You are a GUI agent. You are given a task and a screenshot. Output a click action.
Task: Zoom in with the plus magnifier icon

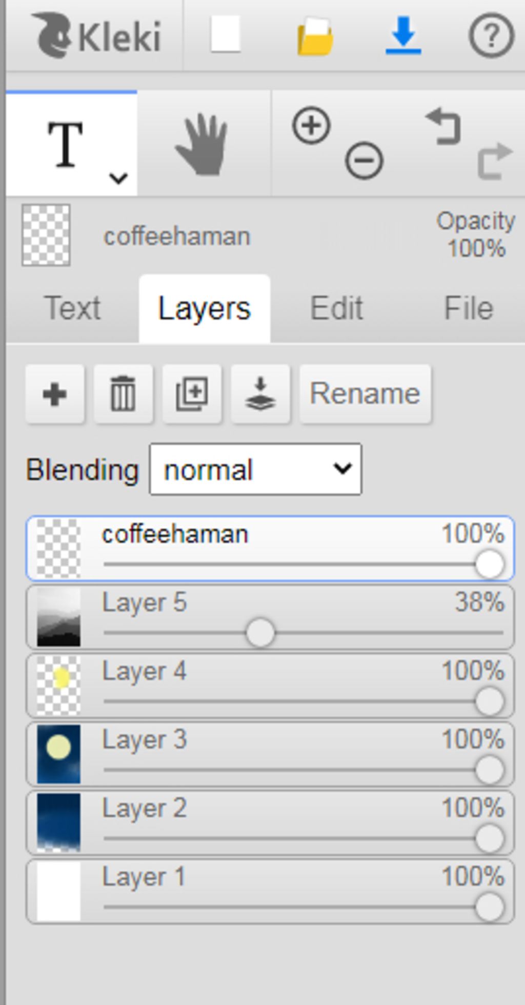pos(311,126)
